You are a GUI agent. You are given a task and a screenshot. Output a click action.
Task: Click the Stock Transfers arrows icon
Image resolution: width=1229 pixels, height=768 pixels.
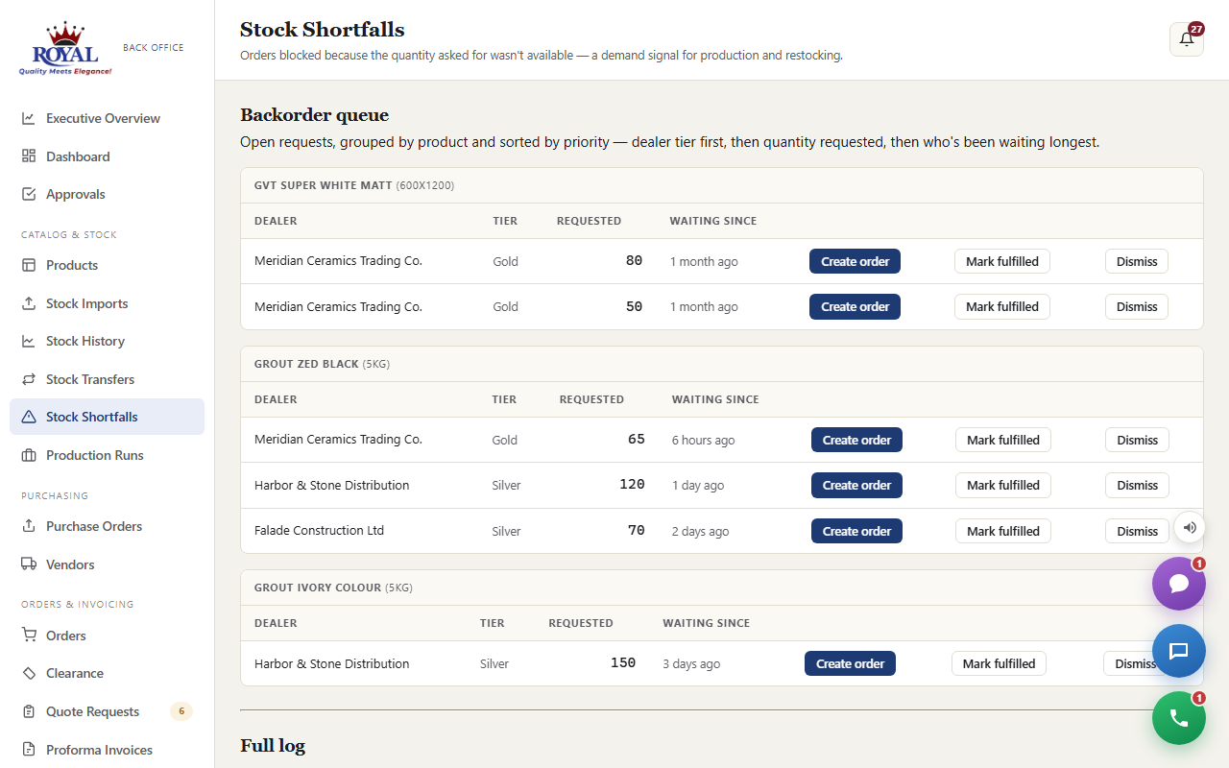(29, 379)
